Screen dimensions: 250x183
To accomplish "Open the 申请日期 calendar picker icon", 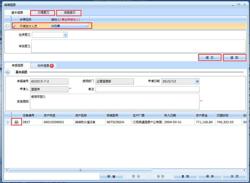I will [x=197, y=81].
